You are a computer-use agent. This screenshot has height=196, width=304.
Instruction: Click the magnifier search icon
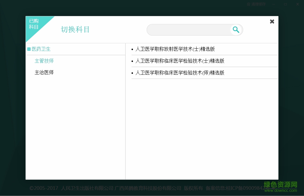click(x=236, y=30)
